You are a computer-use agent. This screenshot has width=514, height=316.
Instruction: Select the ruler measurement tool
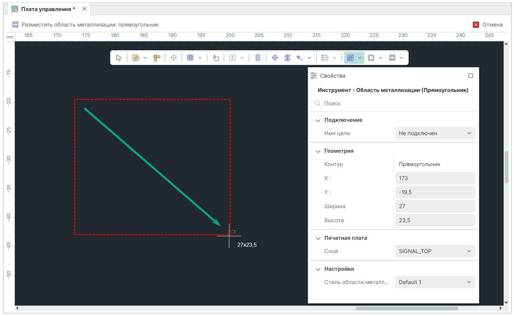pyautogui.click(x=157, y=58)
